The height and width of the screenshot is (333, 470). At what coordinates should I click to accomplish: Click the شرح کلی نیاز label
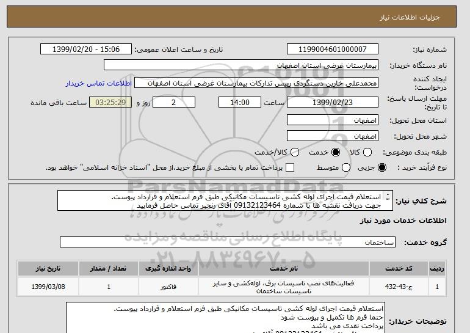tap(421, 200)
